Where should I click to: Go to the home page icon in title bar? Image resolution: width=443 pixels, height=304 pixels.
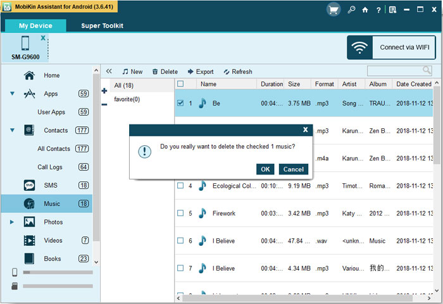[x=365, y=10]
